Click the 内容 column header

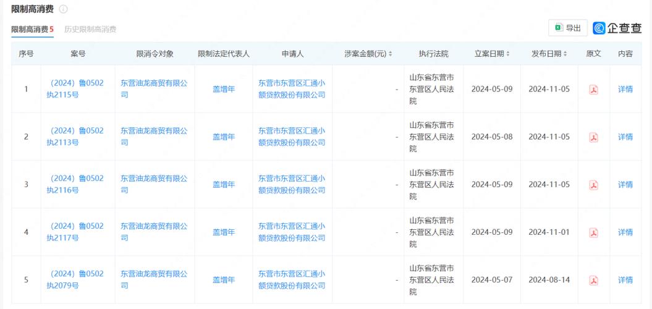(625, 54)
